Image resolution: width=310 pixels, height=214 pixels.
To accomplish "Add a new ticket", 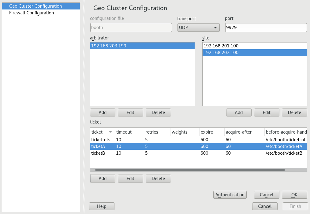I will pyautogui.click(x=103, y=179).
